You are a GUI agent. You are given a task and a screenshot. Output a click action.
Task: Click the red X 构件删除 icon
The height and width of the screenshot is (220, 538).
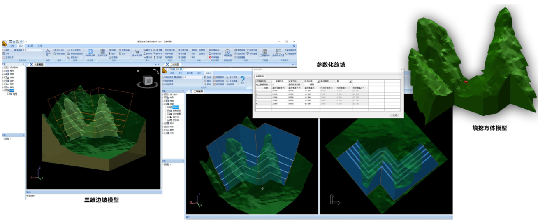tap(209, 57)
